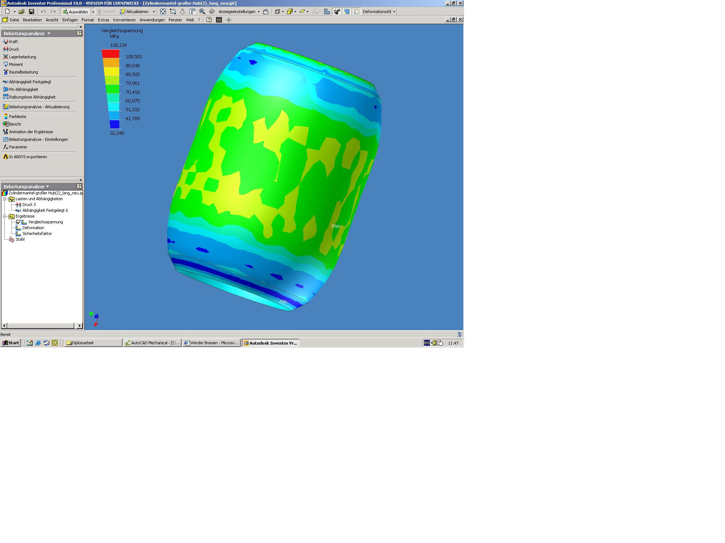Screen dimensions: 725x543
Task: Select the Druck pressure tool
Action: [11, 49]
